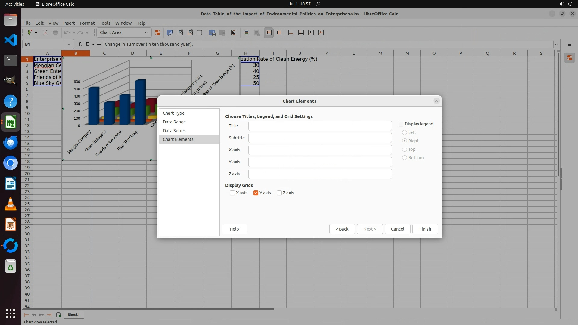Screen dimensions: 578x325
Task: Click the Format Selection toolbar icon
Action: point(157,32)
